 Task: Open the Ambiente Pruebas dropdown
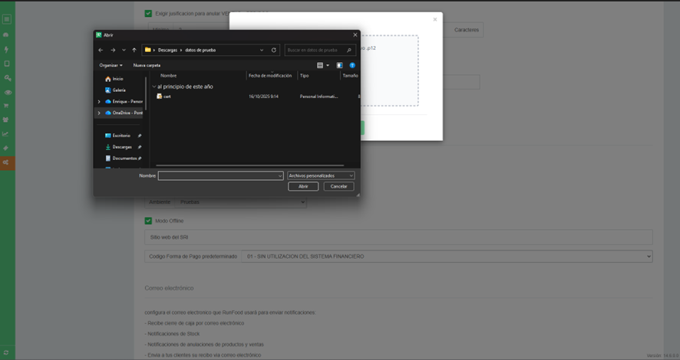tap(241, 202)
